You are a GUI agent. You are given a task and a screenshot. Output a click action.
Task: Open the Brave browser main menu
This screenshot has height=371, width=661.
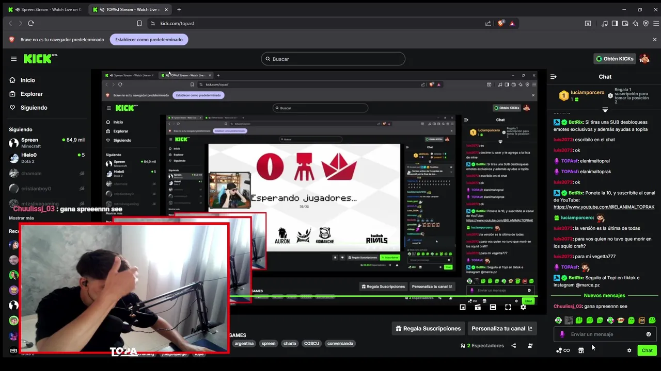[x=656, y=23]
